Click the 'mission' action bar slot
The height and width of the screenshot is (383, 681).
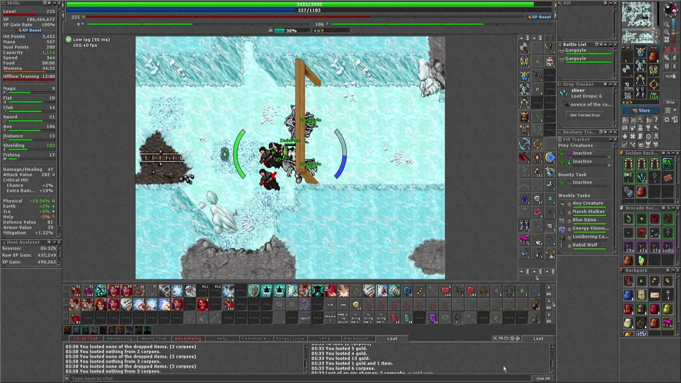(x=330, y=318)
